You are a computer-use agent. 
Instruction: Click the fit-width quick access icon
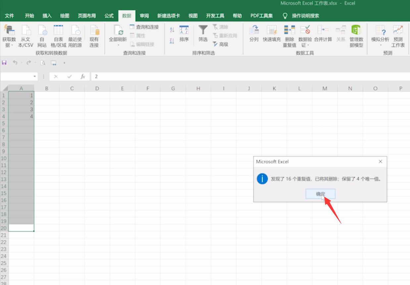tap(53, 63)
